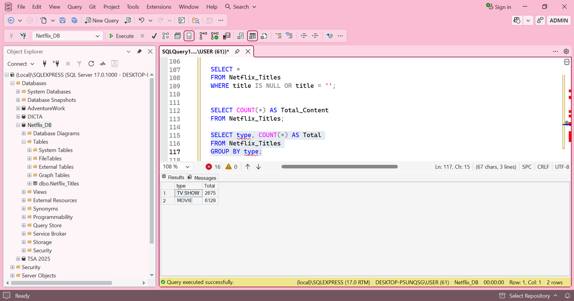Click the editor horizontal scrollbar thumb
Image resolution: width=574 pixels, height=301 pixels.
click(x=339, y=167)
